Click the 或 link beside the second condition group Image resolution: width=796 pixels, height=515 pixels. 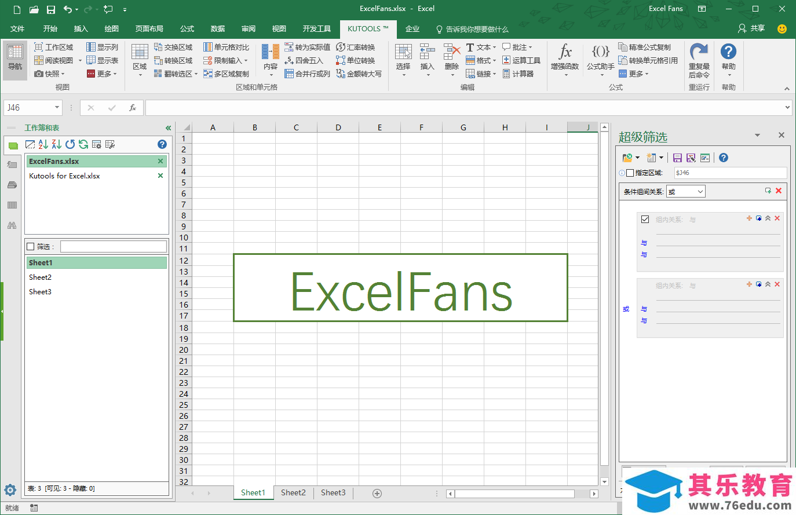click(626, 309)
